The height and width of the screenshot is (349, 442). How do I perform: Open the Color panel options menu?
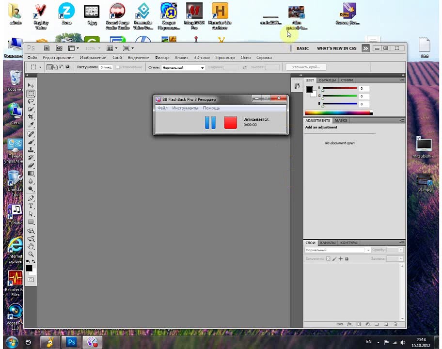(x=402, y=80)
